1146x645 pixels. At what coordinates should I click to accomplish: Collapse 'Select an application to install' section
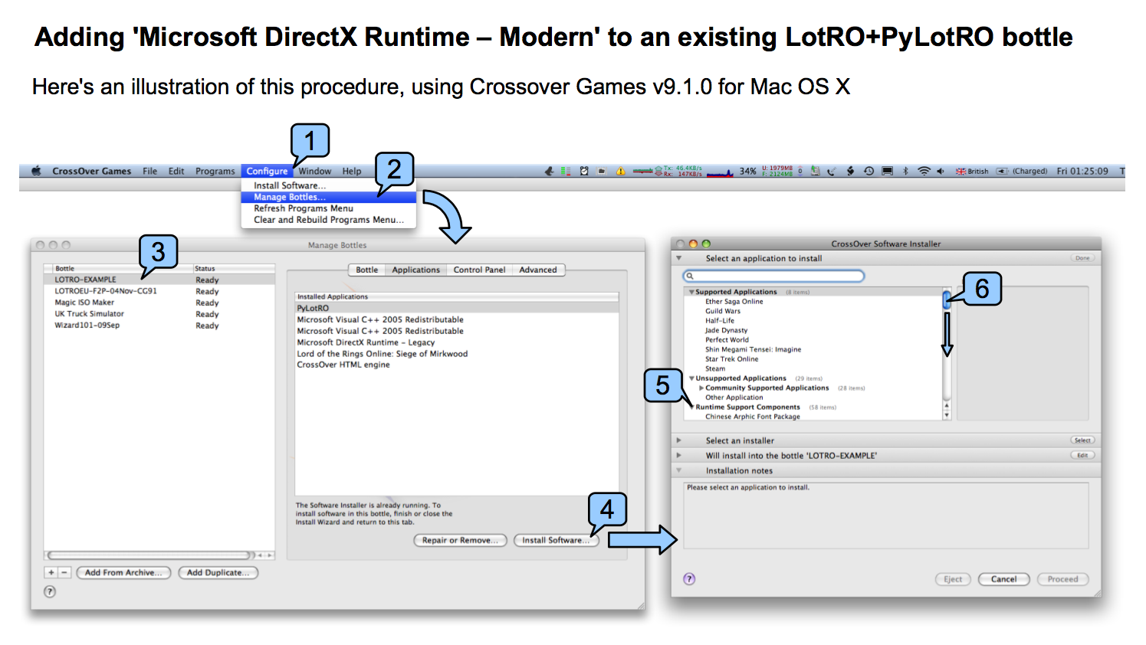(679, 258)
